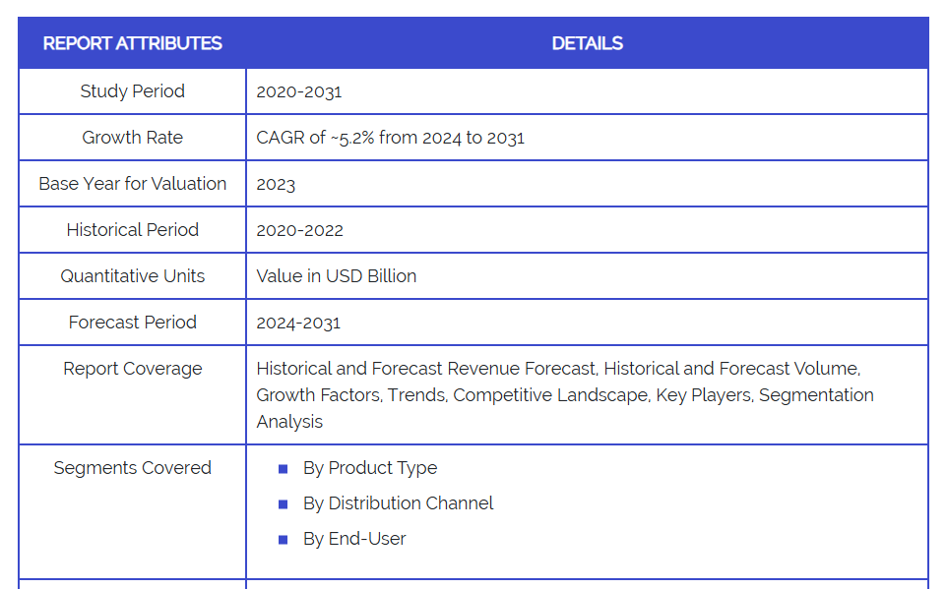The height and width of the screenshot is (589, 947).
Task: Click the CAGR of ~5.2% text
Action: 390,138
